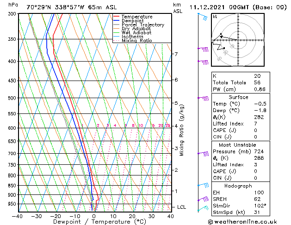This screenshot has width=291, height=225.
Task: Click the blue Dewpoint legend line
Action: tap(116, 20)
